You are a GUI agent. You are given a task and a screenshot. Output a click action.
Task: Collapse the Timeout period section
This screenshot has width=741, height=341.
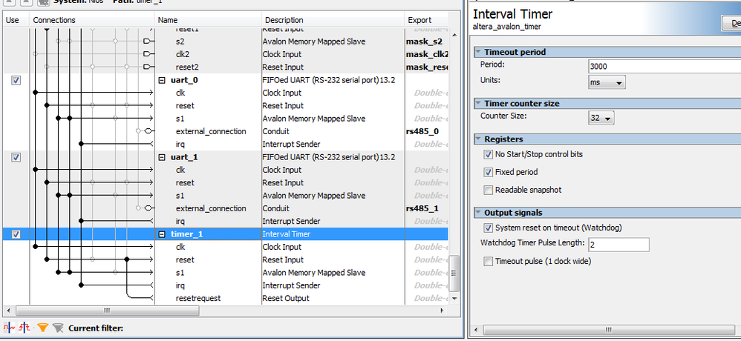coord(478,52)
